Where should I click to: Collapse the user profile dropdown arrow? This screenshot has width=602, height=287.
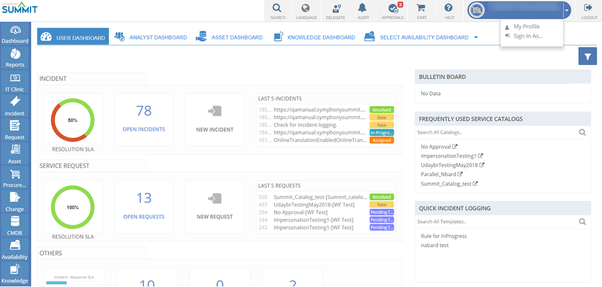pyautogui.click(x=566, y=10)
